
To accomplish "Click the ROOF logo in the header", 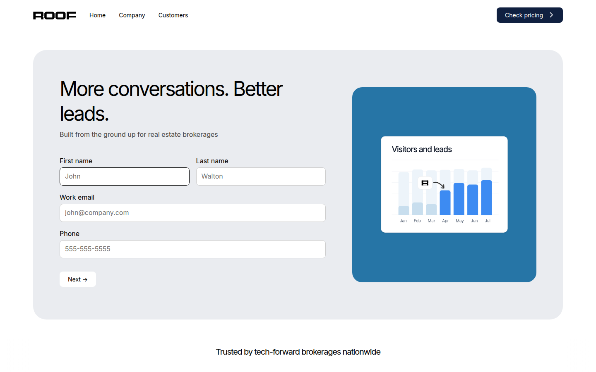I will (55, 15).
